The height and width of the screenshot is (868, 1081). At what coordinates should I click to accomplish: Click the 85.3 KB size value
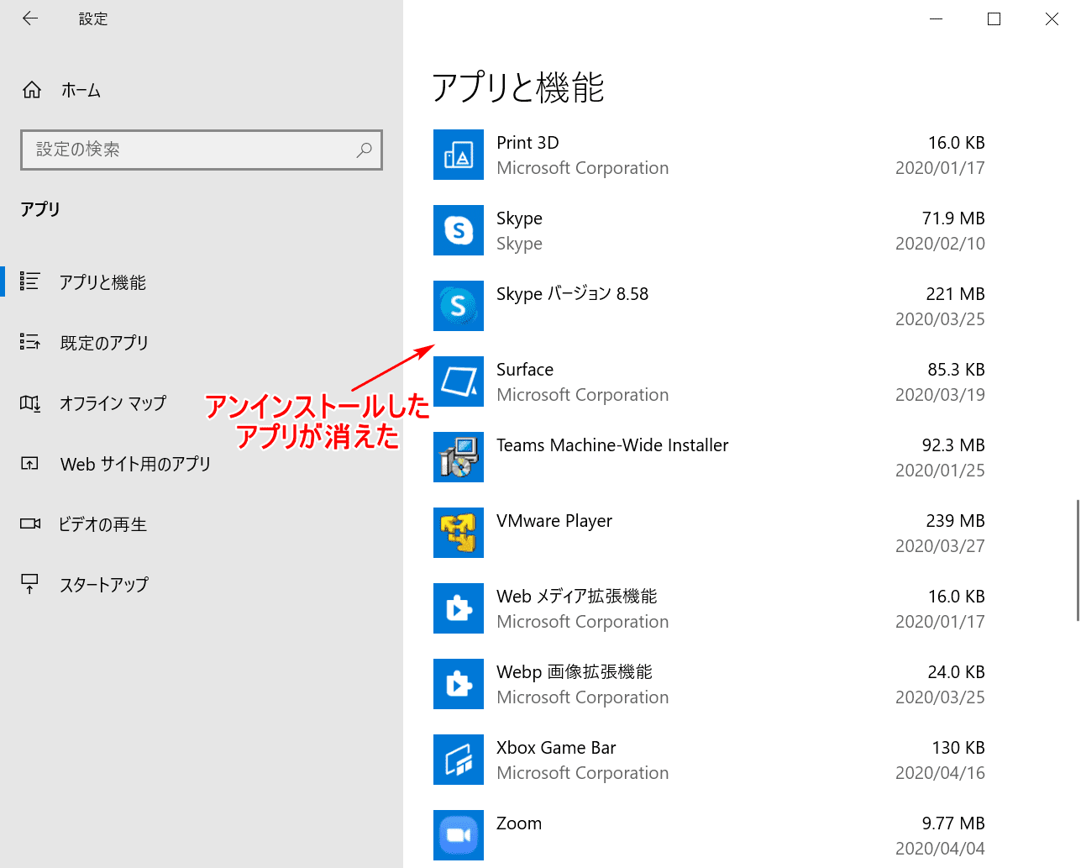coord(957,370)
